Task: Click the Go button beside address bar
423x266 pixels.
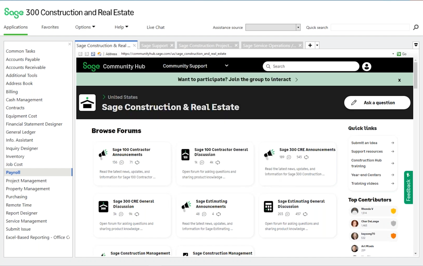Action: point(402,54)
